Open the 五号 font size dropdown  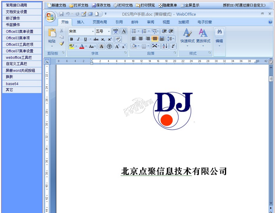click(x=109, y=31)
